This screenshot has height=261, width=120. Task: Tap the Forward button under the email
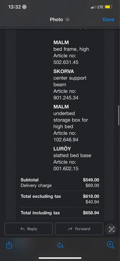[79, 229]
